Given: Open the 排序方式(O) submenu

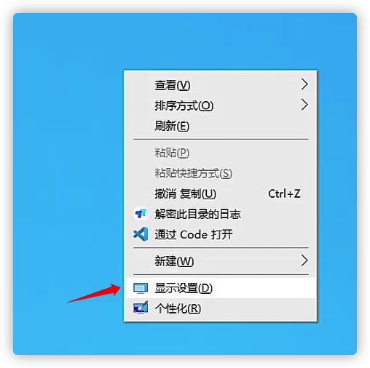Looking at the screenshot, I should pyautogui.click(x=221, y=105).
